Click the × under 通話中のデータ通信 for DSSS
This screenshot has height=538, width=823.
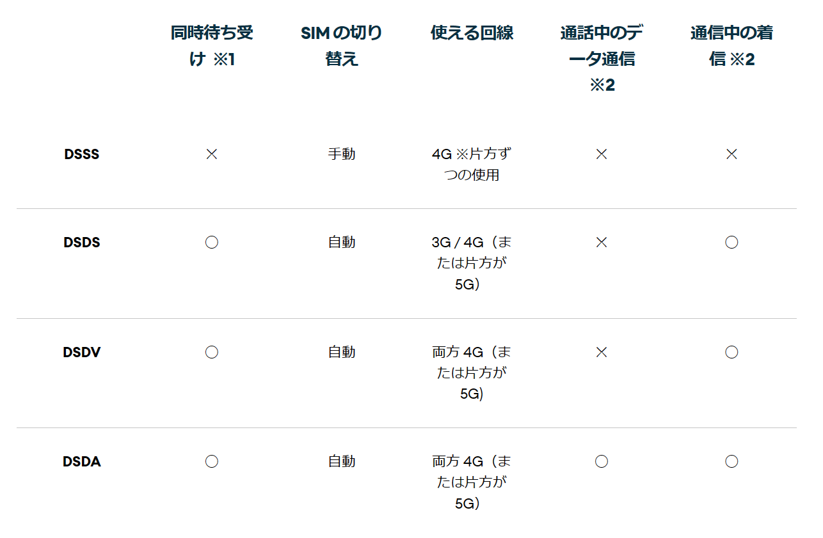[601, 154]
